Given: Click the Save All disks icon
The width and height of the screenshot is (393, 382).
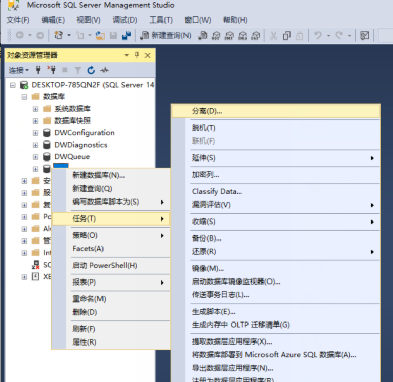Looking at the screenshot, I should (127, 35).
